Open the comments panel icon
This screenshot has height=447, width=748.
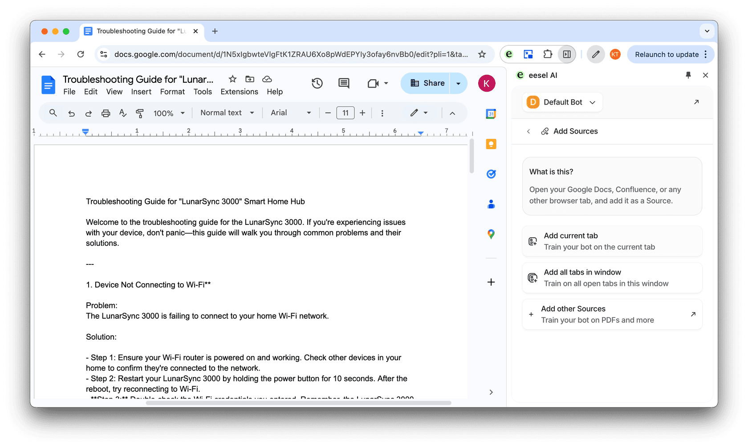click(x=344, y=83)
